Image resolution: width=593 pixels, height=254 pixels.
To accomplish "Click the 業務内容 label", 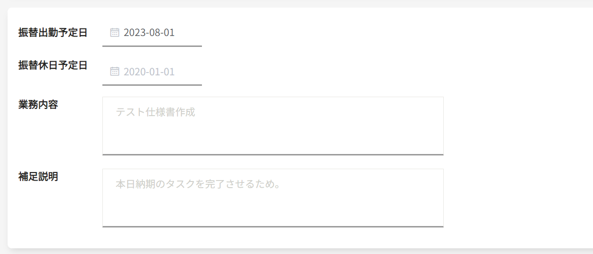I will pyautogui.click(x=38, y=105).
